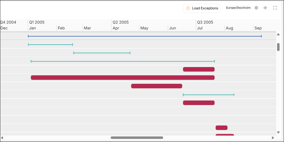Click the Dec month header
The image size is (284, 142).
pyautogui.click(x=4, y=28)
